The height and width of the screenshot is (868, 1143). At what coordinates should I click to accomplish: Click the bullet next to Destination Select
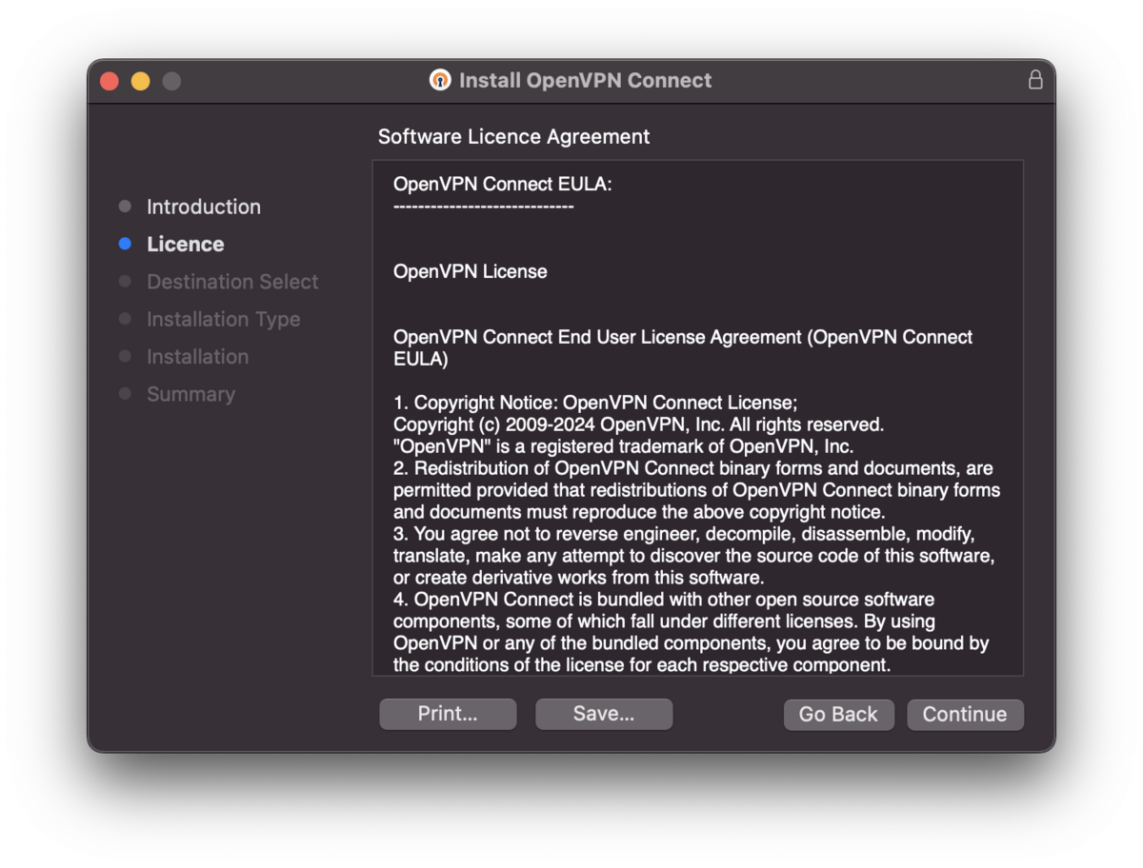[125, 282]
